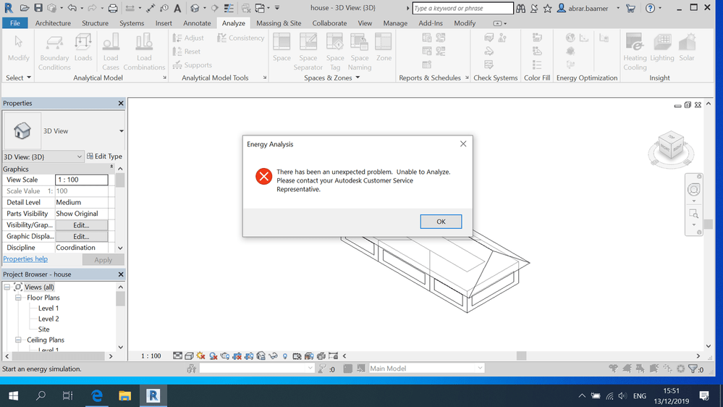Toggle Shadows on view control bar
The image size is (723, 407).
[x=213, y=356]
